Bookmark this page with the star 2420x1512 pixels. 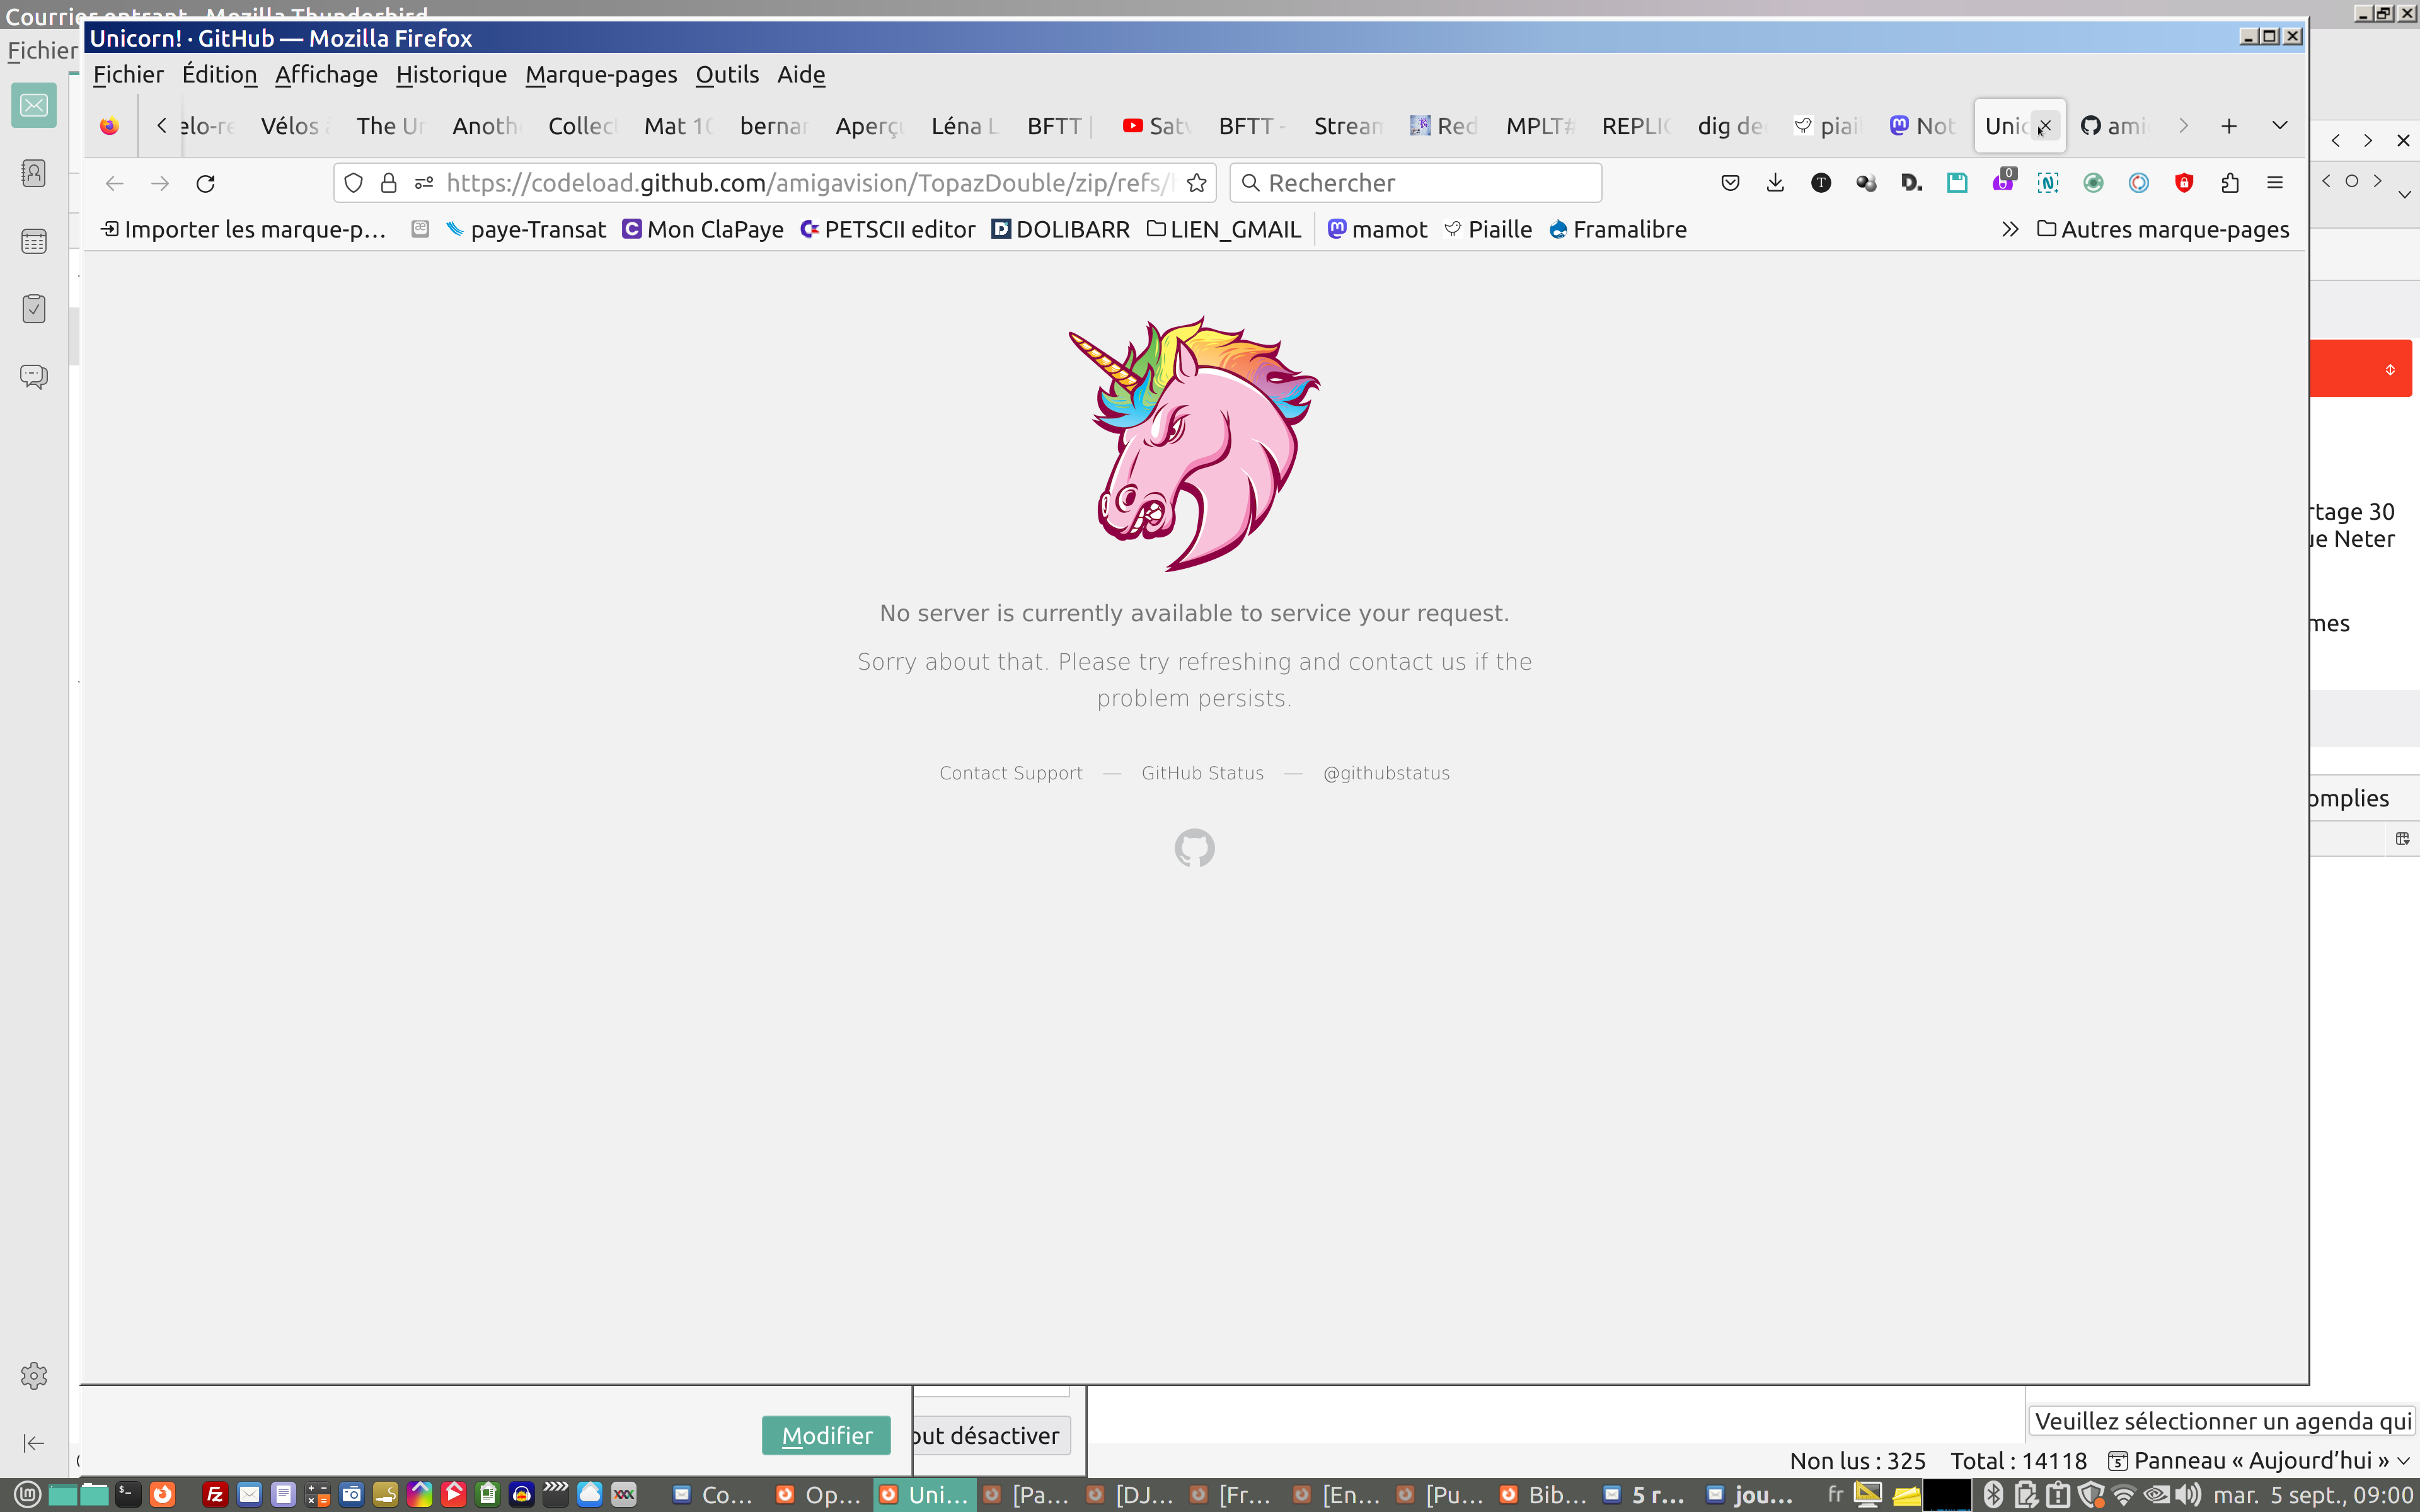click(x=1196, y=183)
